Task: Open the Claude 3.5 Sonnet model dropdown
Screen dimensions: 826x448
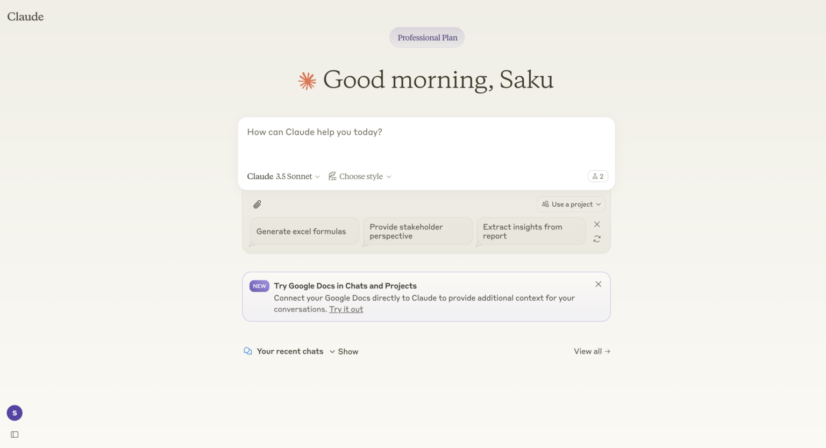Action: pyautogui.click(x=283, y=176)
